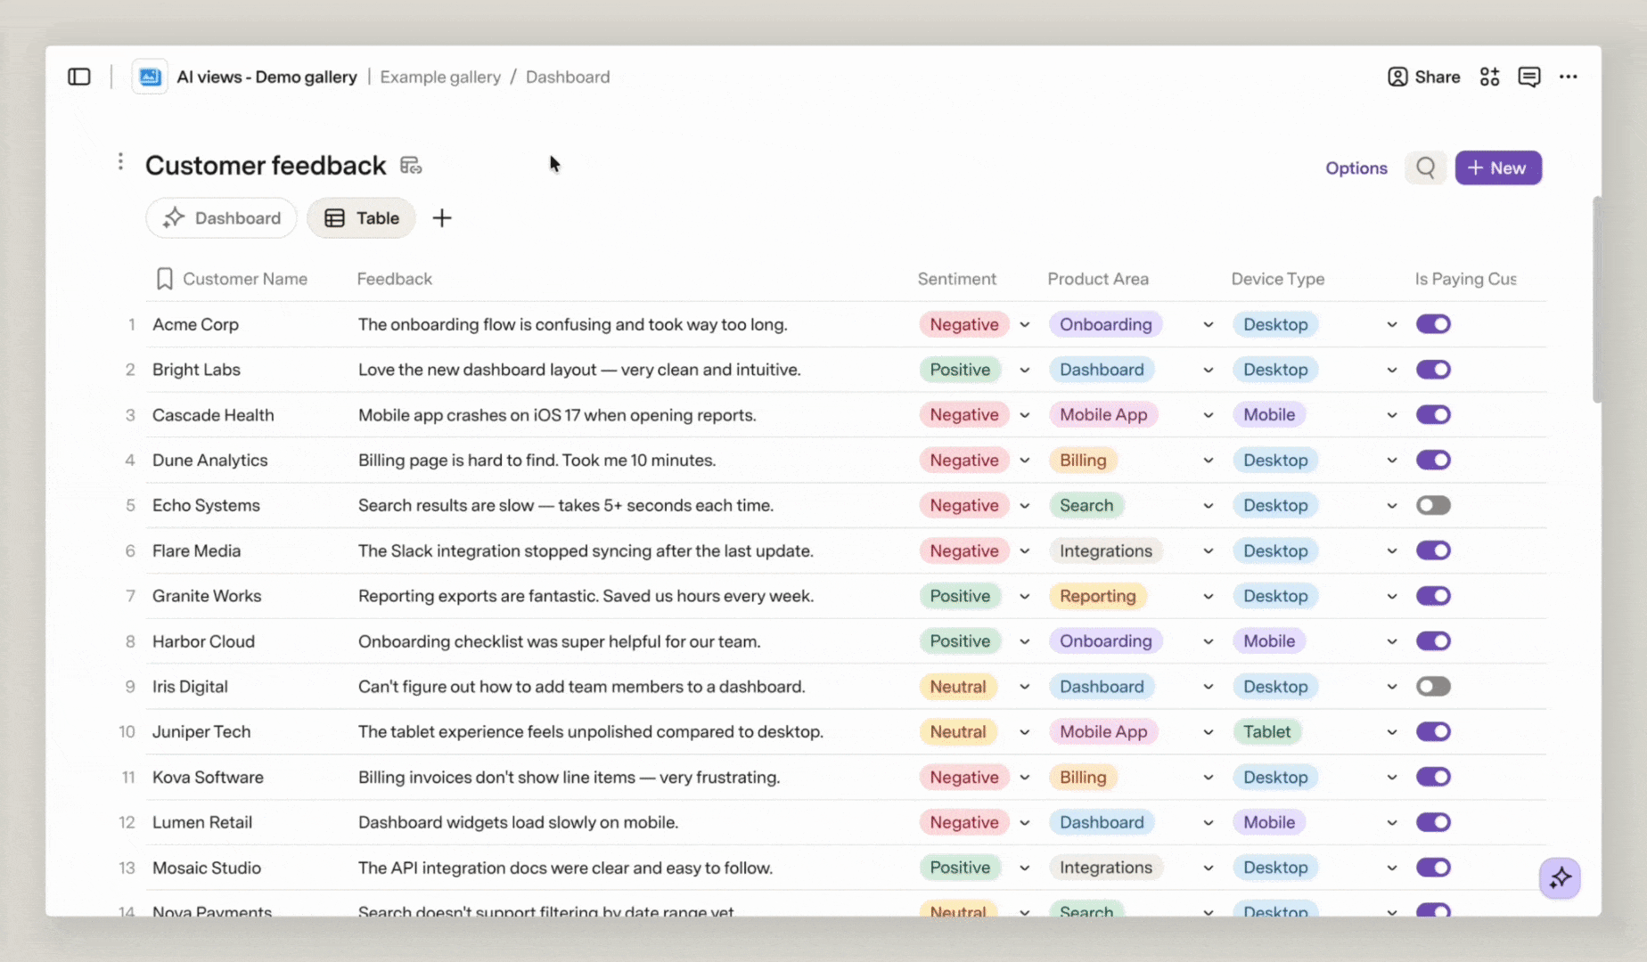This screenshot has width=1647, height=962.
Task: Open the Share person icon
Action: [x=1397, y=77]
